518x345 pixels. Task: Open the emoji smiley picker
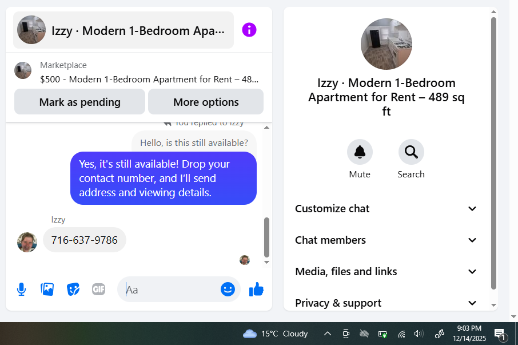pos(228,290)
